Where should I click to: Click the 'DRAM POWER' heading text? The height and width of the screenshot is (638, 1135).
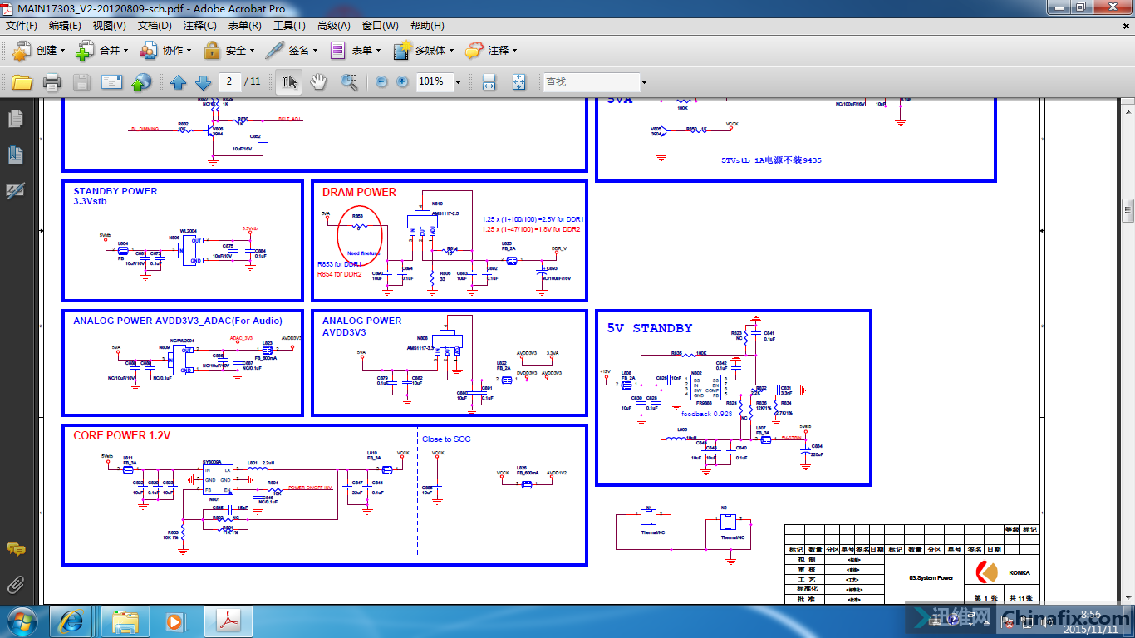359,192
